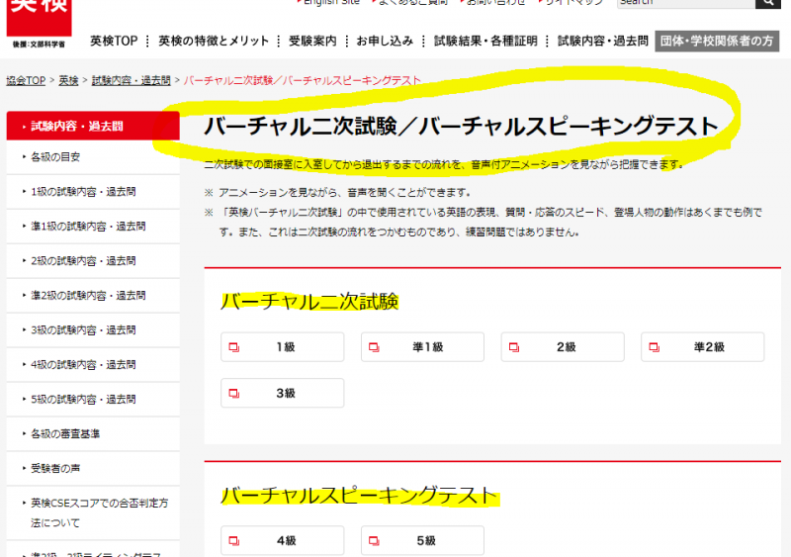This screenshot has height=557, width=791.
Task: Open 各級の審査基準 in sidebar
Action: [93, 433]
